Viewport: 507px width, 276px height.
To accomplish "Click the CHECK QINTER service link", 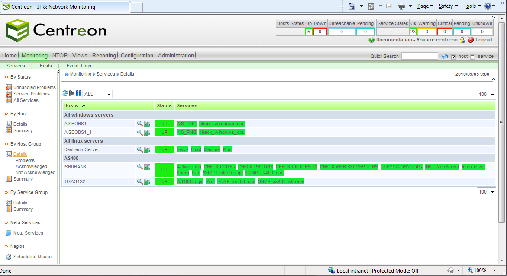I will [x=220, y=167].
